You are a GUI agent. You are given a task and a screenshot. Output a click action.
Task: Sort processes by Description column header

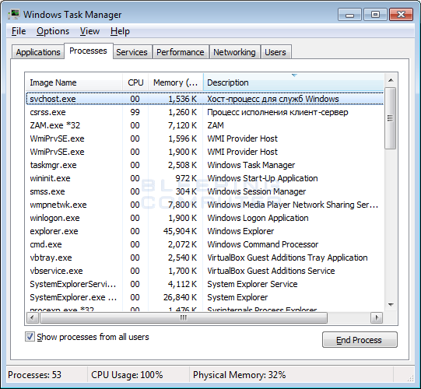(293, 82)
